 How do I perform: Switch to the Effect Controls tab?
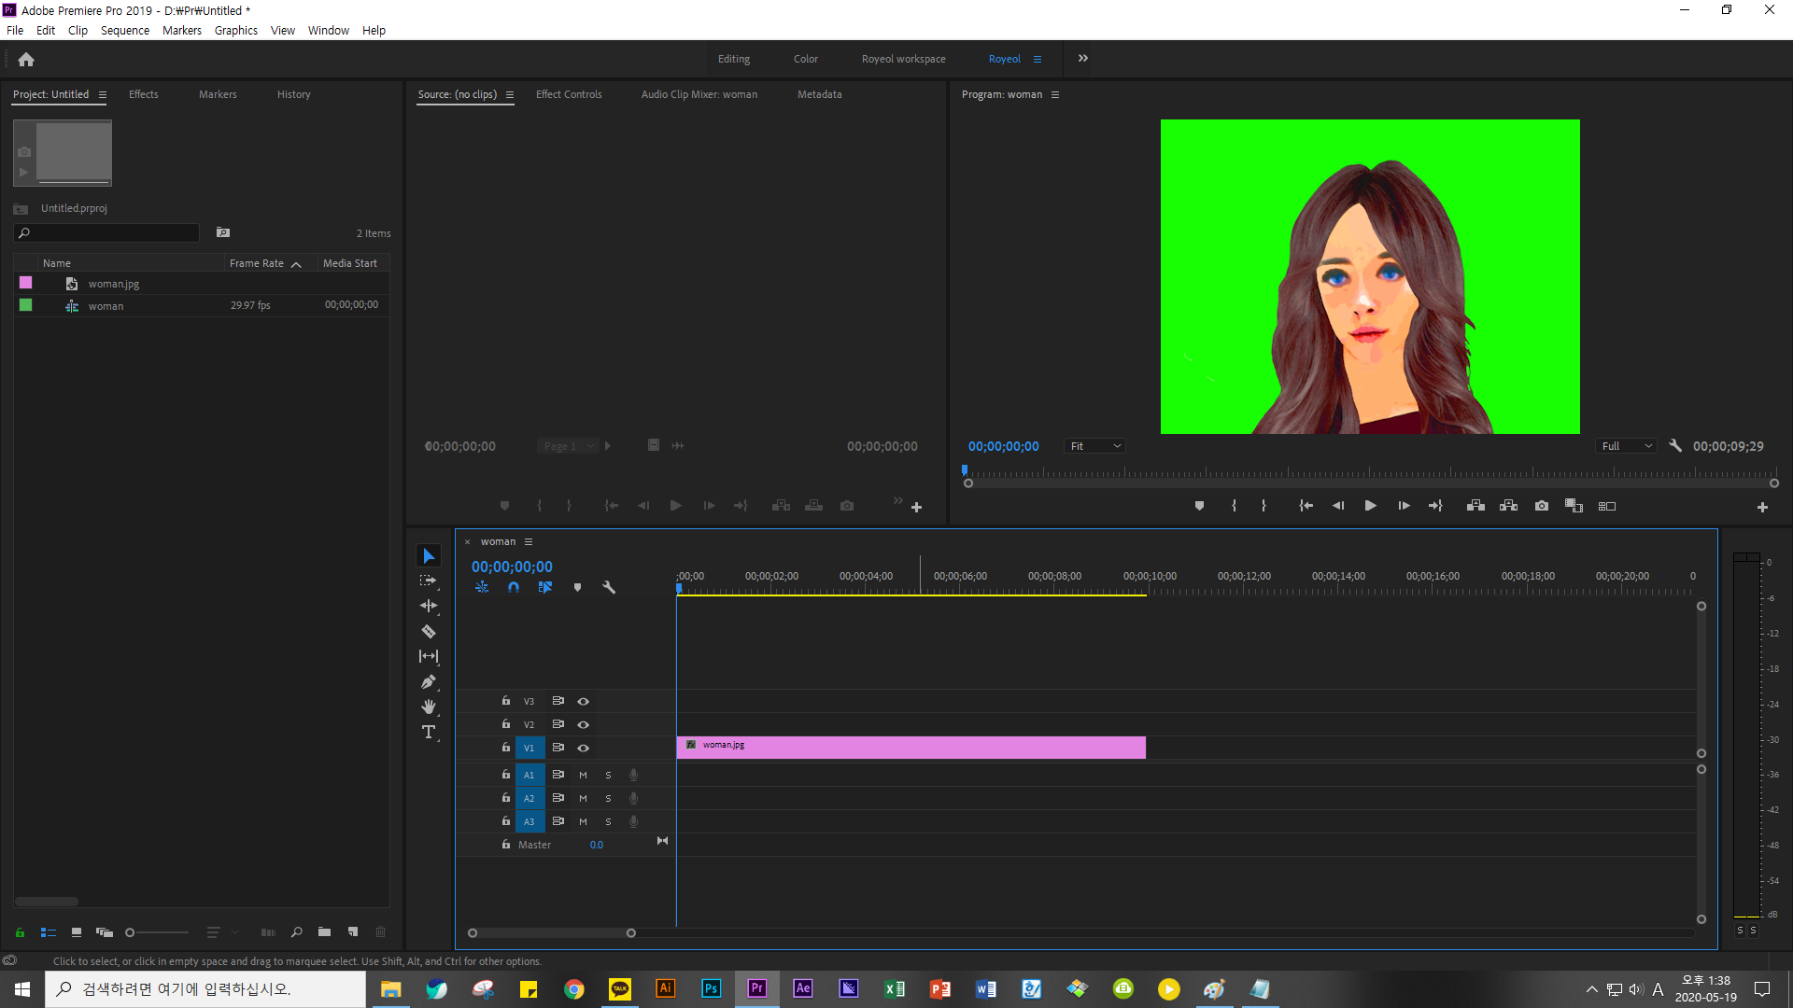[569, 94]
